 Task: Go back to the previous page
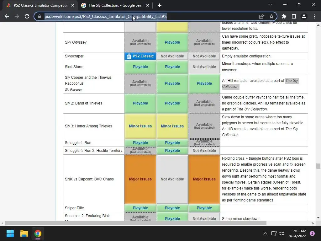pos(7,16)
